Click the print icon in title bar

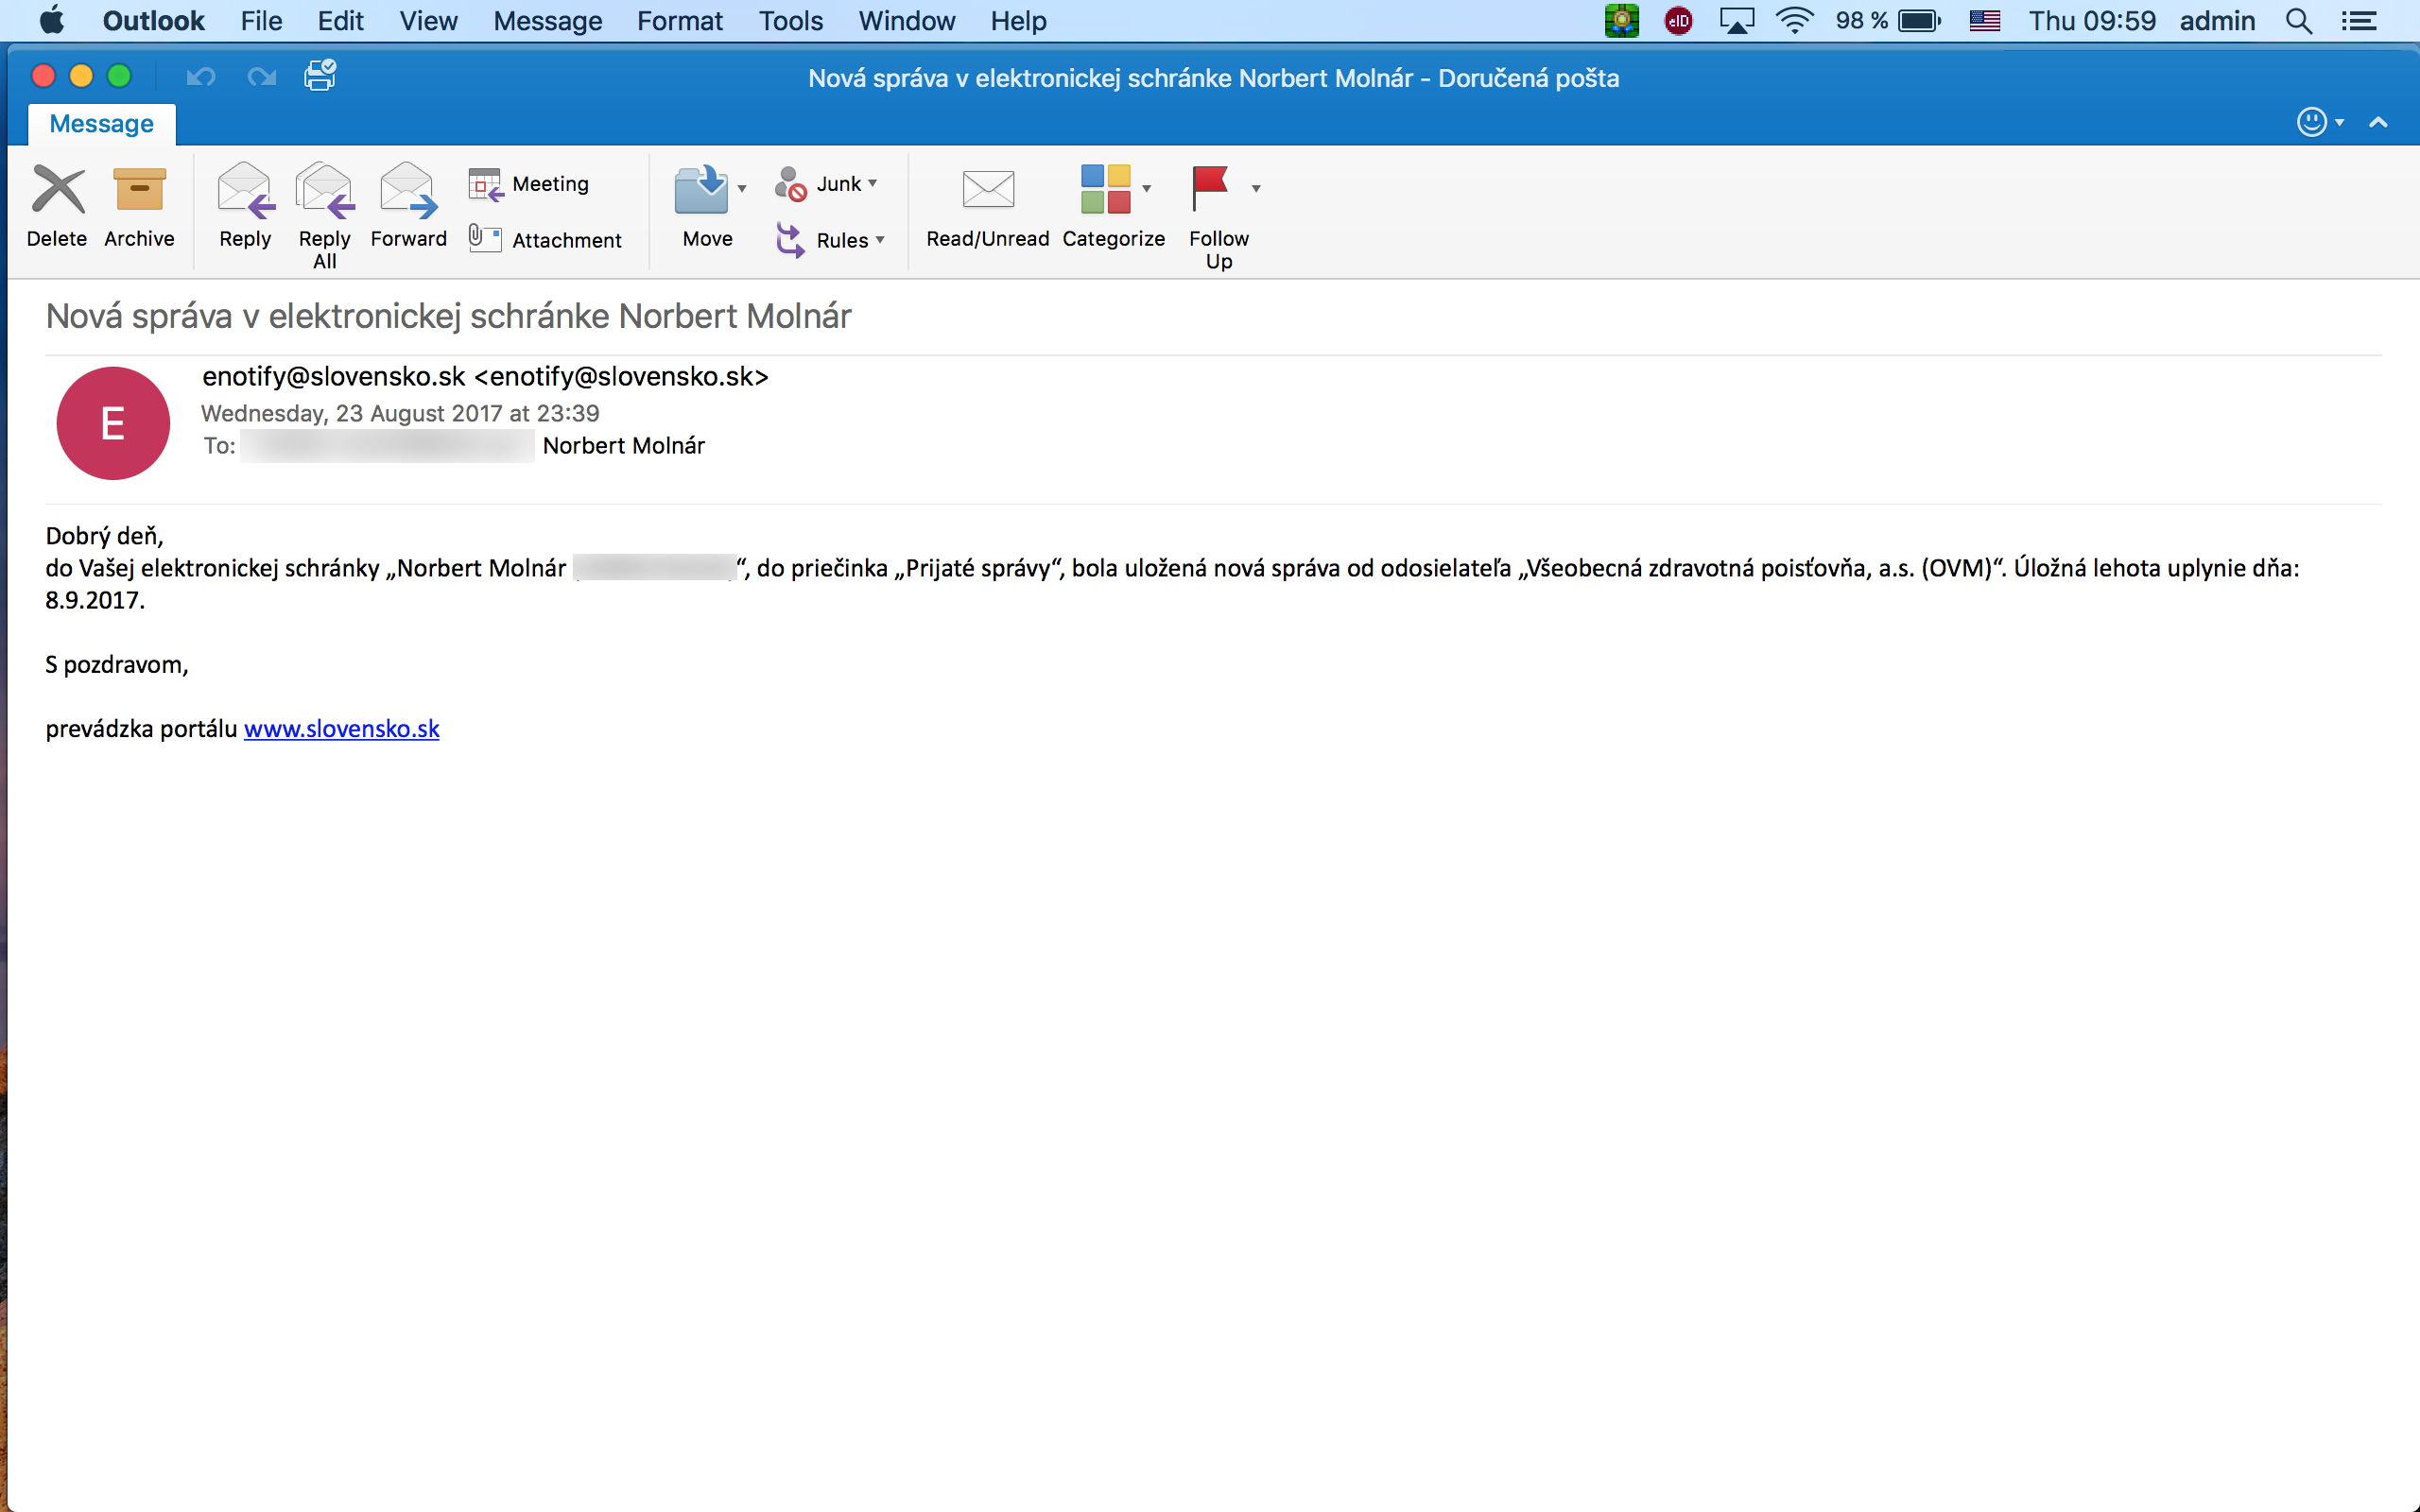click(320, 76)
